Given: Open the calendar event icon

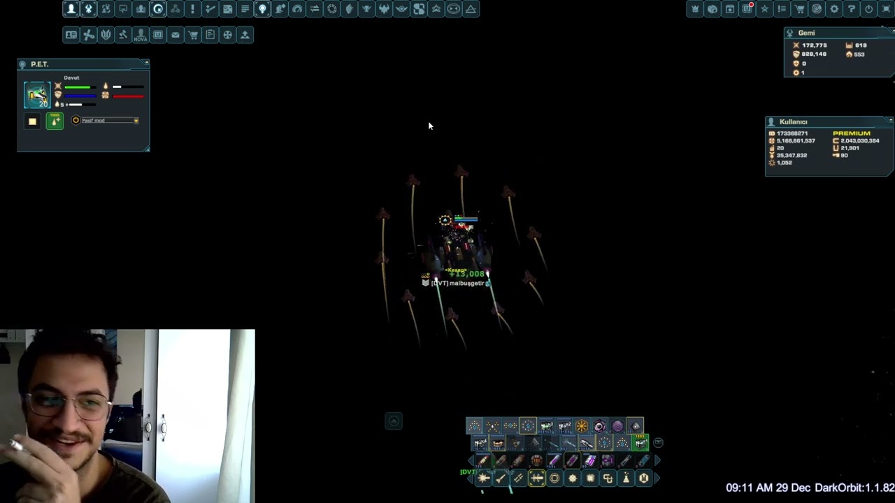Looking at the screenshot, I should point(730,9).
